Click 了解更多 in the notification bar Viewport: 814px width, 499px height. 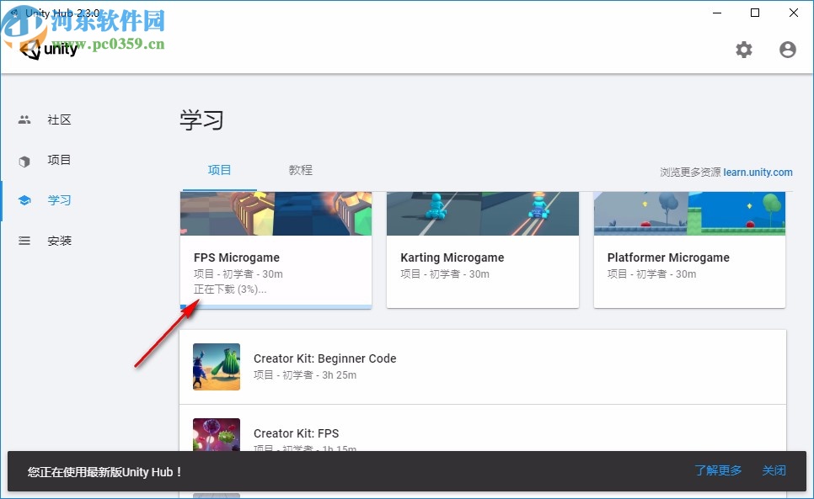[x=718, y=470]
